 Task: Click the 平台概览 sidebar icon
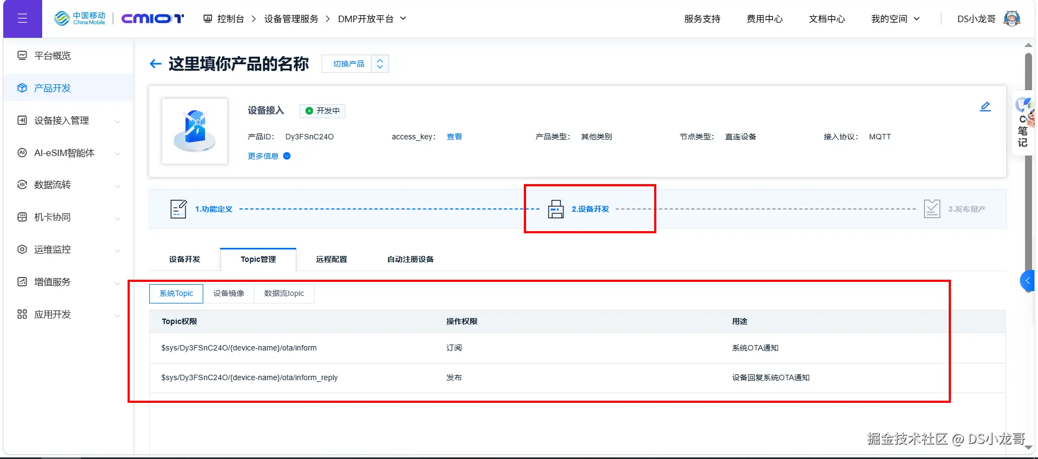point(22,56)
